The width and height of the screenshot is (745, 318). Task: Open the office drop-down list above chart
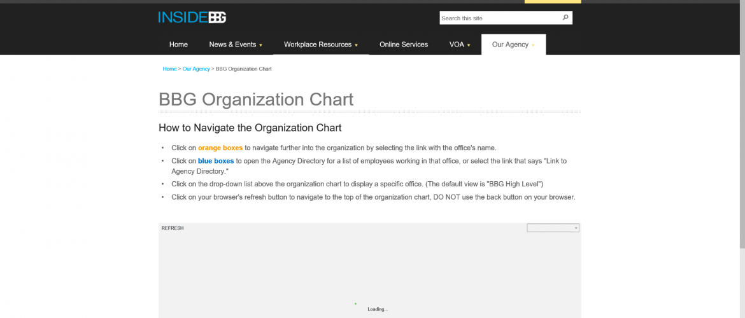coord(553,228)
